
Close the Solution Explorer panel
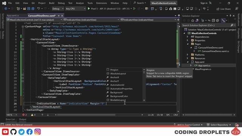pos(234,16)
